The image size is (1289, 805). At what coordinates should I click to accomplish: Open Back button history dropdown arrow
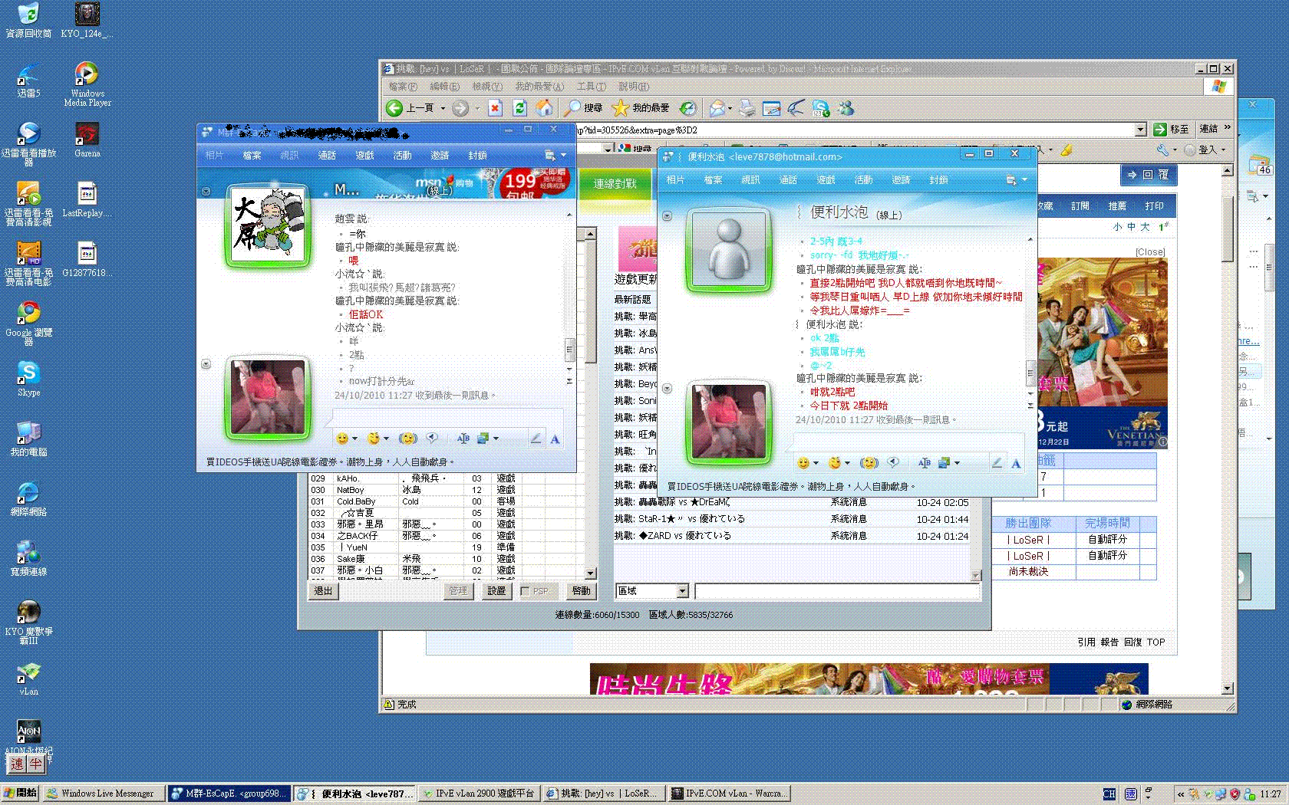tap(443, 108)
